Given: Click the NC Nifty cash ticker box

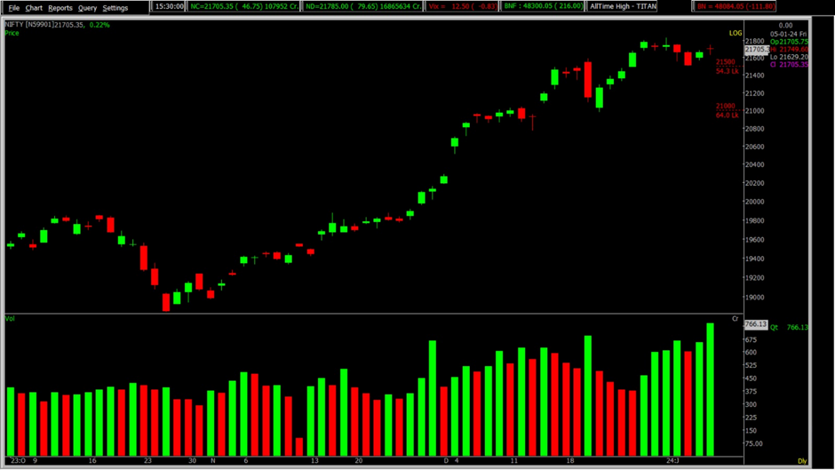Looking at the screenshot, I should pos(244,6).
